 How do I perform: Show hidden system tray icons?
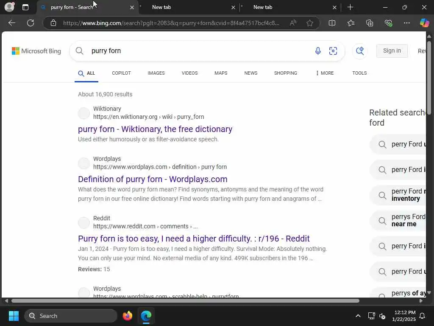pos(358,316)
